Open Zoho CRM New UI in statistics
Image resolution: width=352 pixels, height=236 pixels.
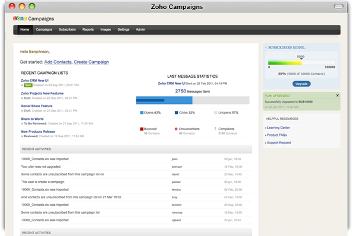[x=172, y=84]
